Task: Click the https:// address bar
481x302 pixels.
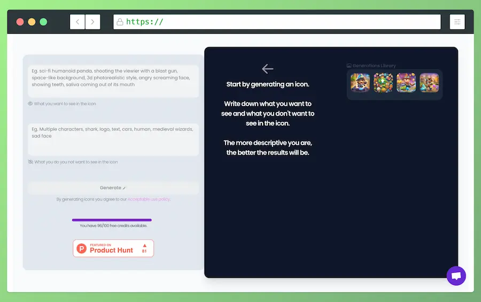Action: (278, 22)
